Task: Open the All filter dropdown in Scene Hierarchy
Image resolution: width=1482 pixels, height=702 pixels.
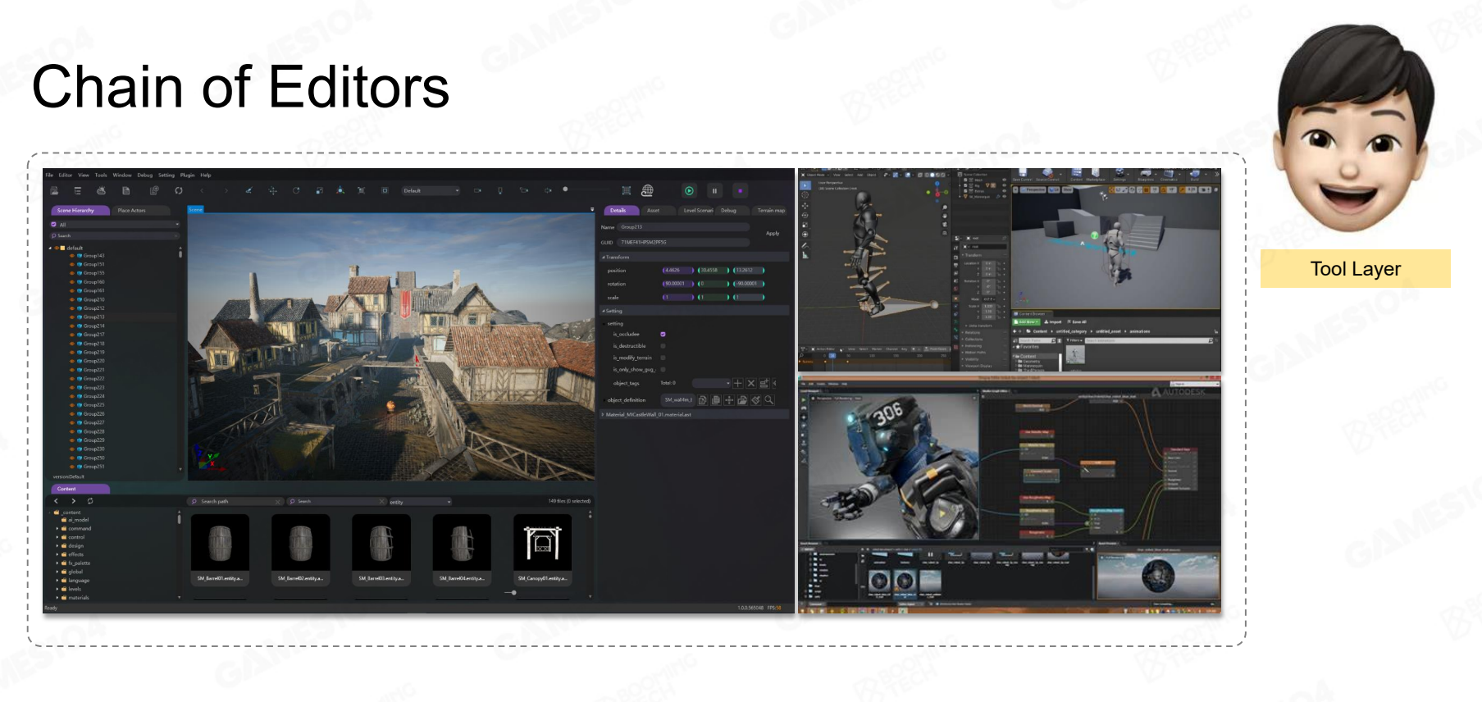Action: pyautogui.click(x=115, y=225)
